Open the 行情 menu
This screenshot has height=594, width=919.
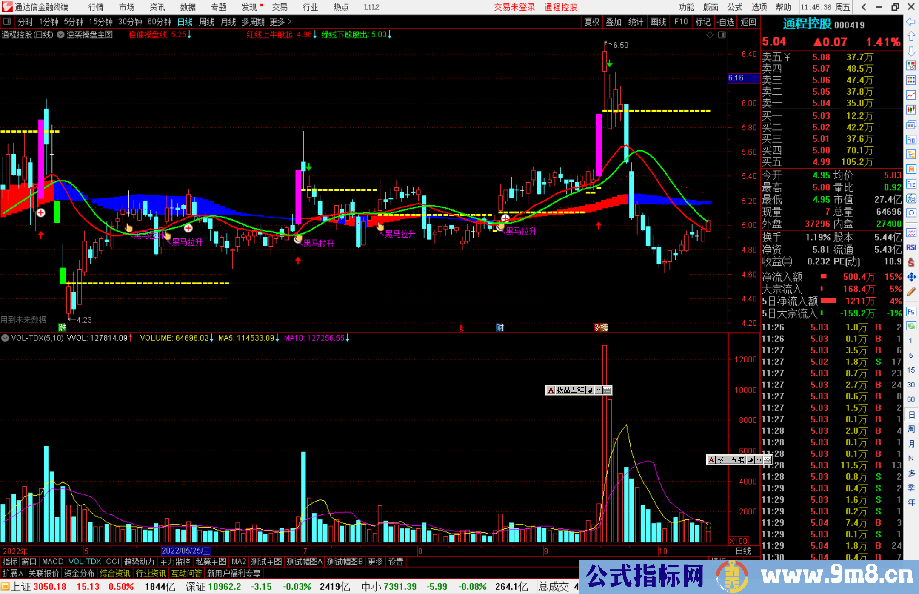pyautogui.click(x=96, y=7)
